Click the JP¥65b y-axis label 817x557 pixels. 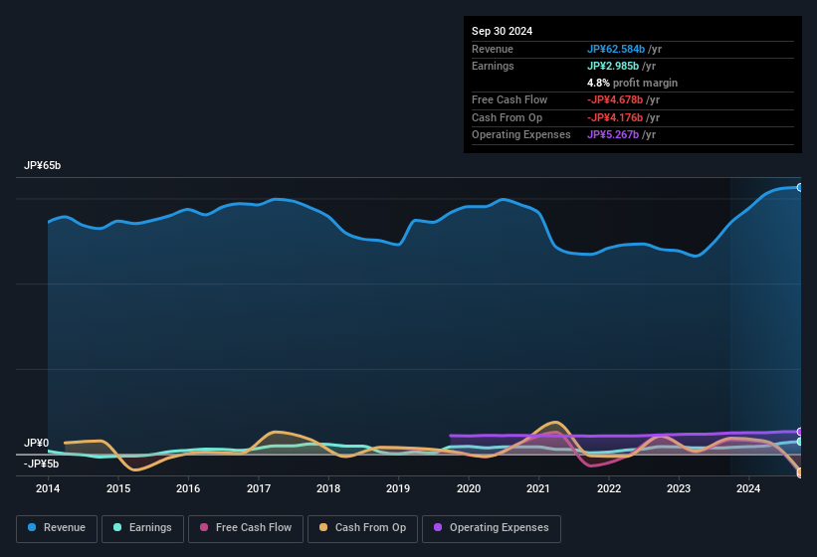click(x=42, y=165)
